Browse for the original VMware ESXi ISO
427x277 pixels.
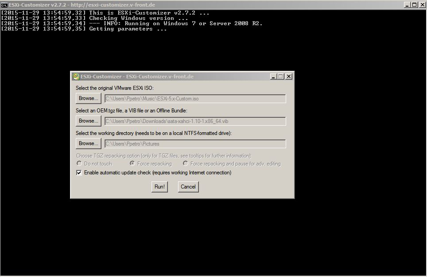pyautogui.click(x=89, y=98)
